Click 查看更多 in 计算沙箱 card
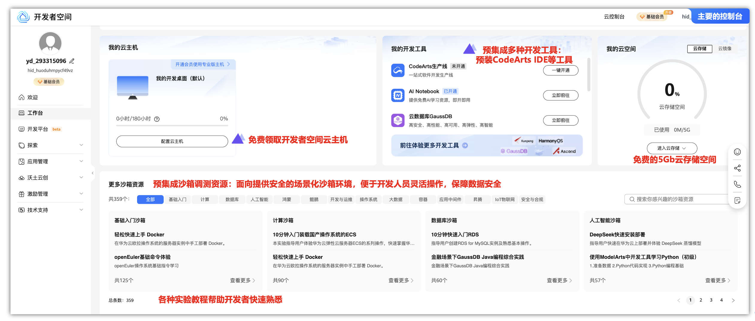The width and height of the screenshot is (755, 321). pos(401,280)
